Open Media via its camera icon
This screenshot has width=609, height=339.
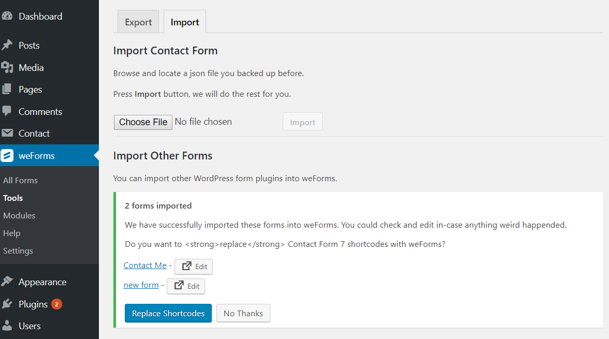(7, 67)
